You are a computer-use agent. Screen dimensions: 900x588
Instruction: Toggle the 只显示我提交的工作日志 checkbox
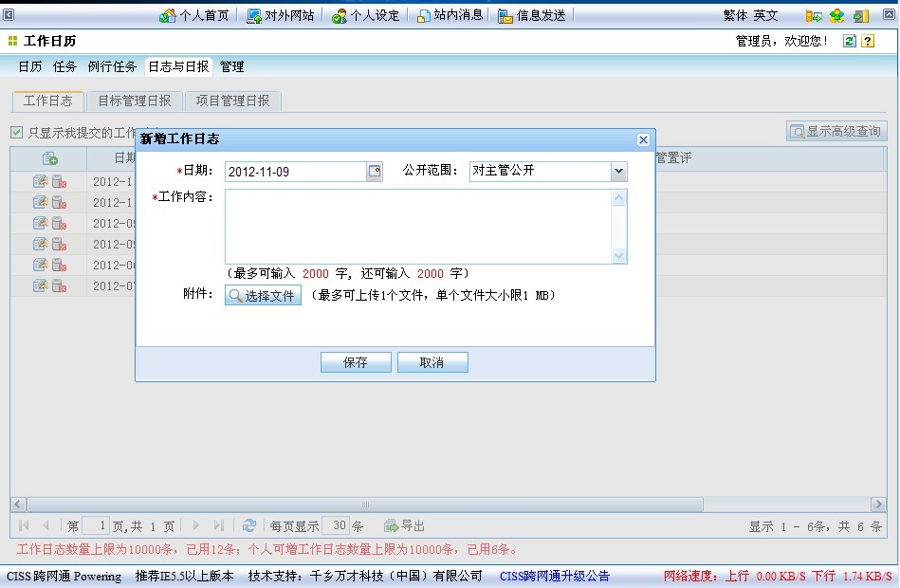(16, 133)
